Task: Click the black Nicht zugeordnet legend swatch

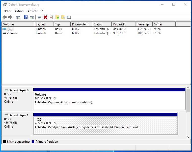Action: click(5, 142)
